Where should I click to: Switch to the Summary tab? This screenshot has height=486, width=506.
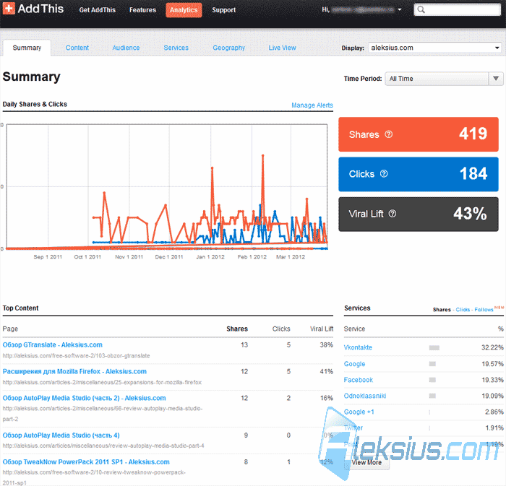[27, 48]
